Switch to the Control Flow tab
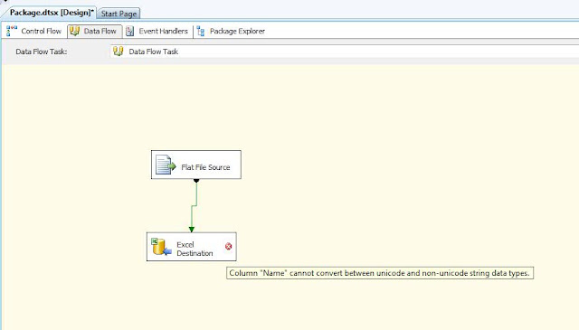 [34, 32]
